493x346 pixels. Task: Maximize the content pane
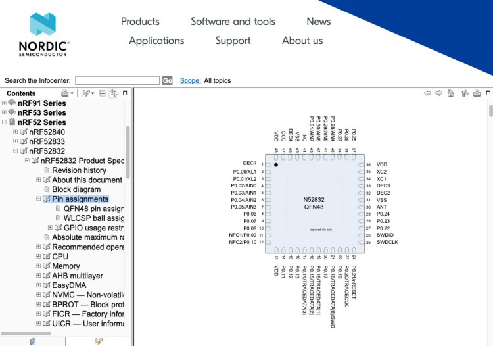488,93
